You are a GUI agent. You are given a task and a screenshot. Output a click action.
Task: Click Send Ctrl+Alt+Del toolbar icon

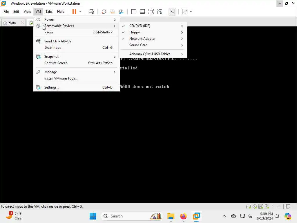pyautogui.click(x=91, y=12)
